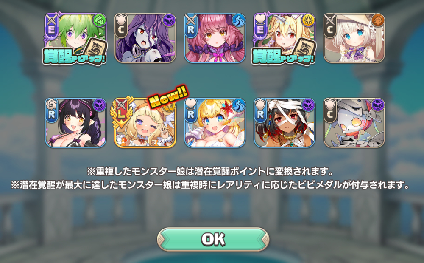Click the 覚醒Ptアップ banner on first card
The width and height of the screenshot is (424, 263).
[x=74, y=57]
